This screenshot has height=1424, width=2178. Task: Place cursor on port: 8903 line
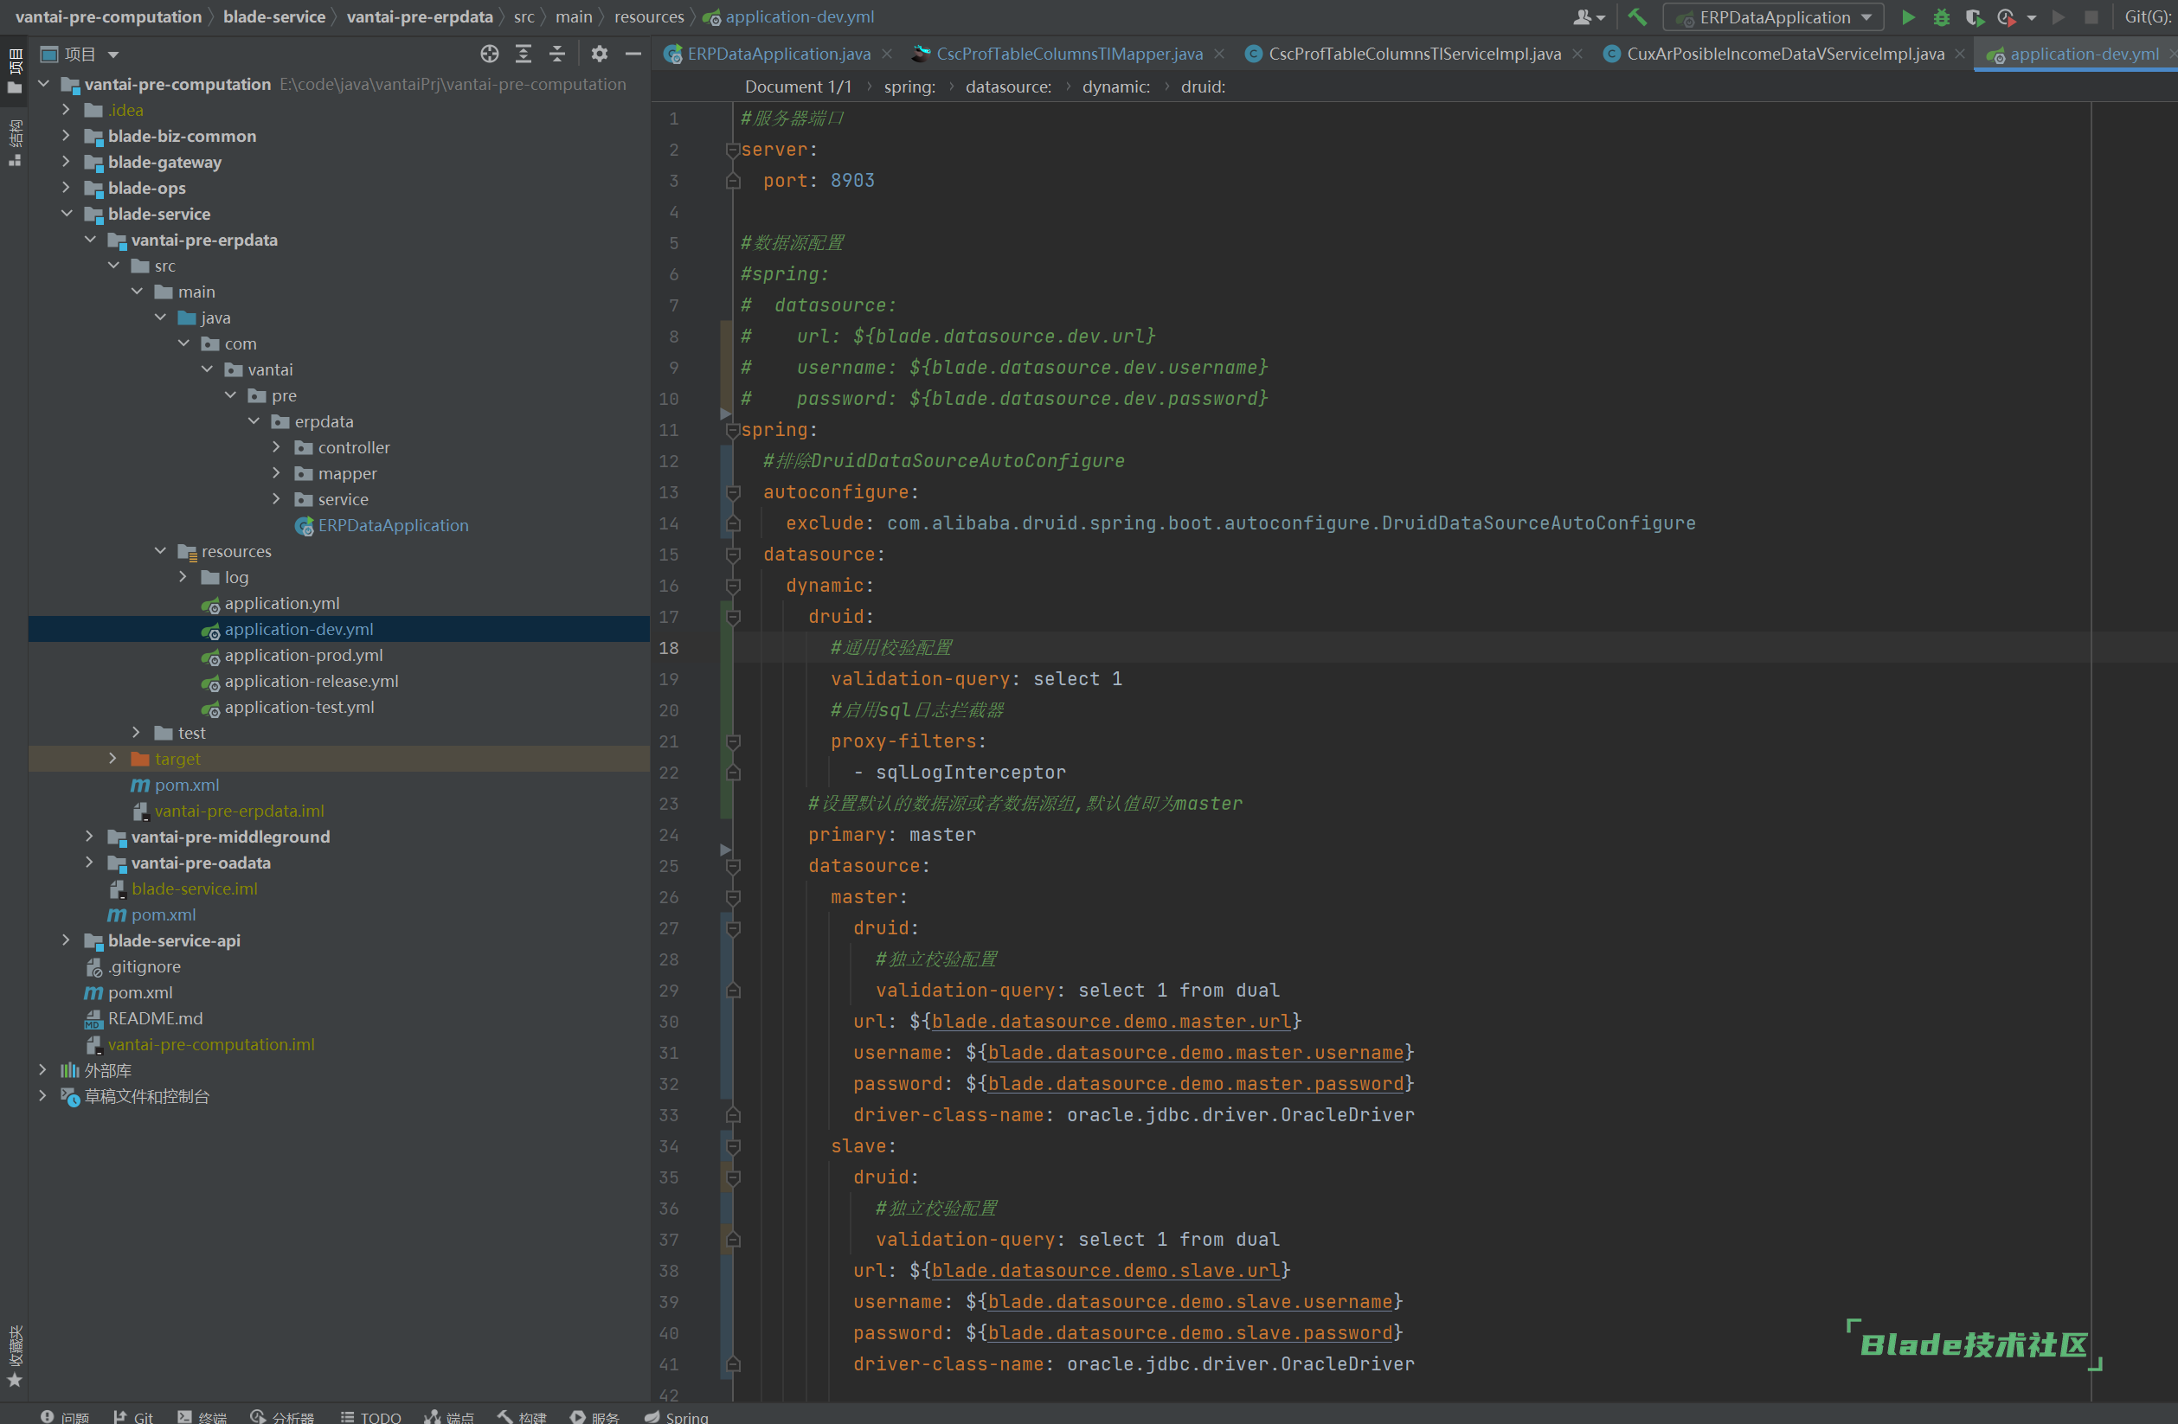coord(818,180)
